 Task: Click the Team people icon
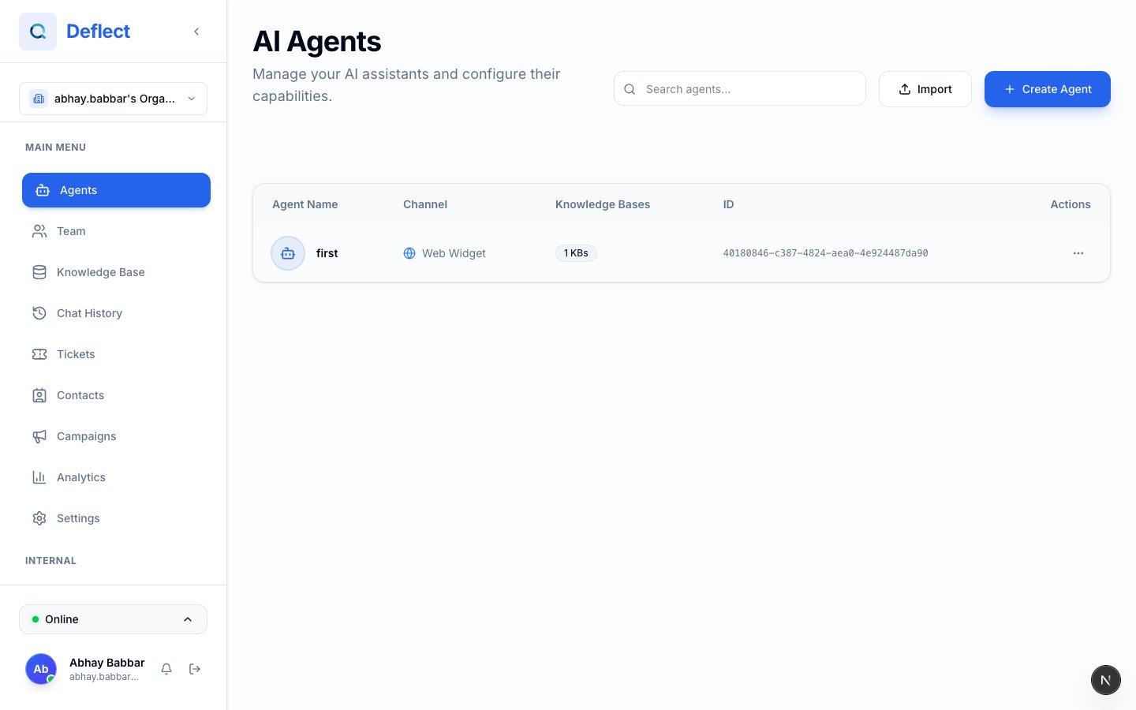click(x=39, y=231)
